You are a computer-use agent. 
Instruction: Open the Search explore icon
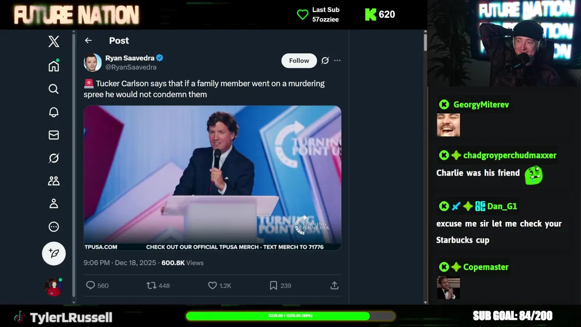[54, 89]
